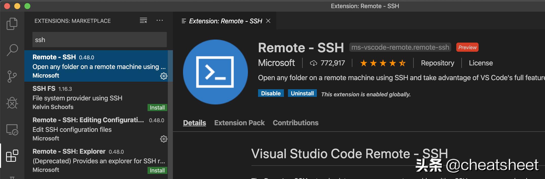Viewport: 545px width, 179px height.
Task: Click the ssh search input field
Action: coord(100,40)
